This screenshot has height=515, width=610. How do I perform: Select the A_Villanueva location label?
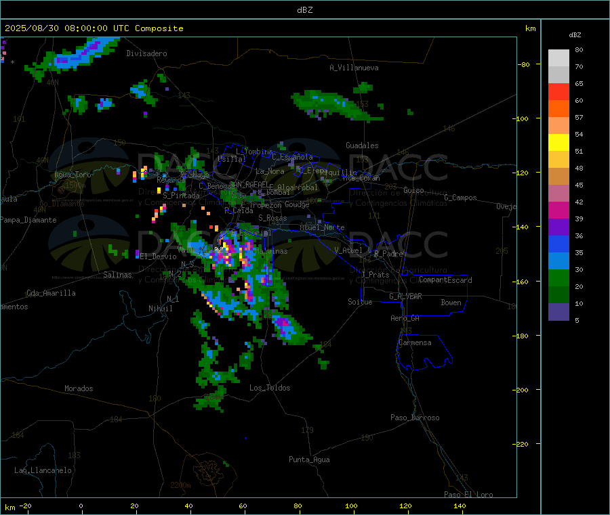click(354, 68)
